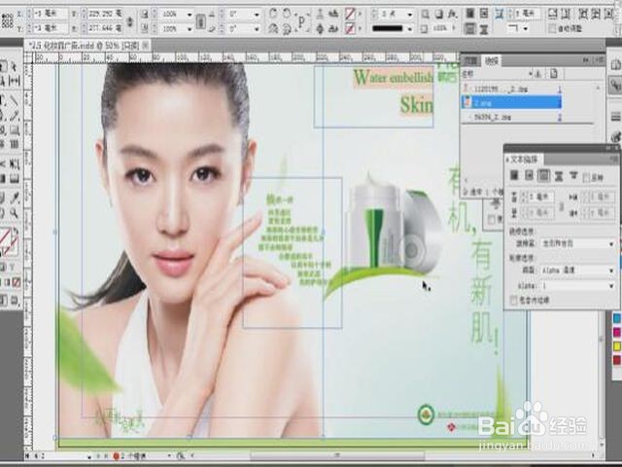
Task: Select the Pencil tool in toolbox
Action: (x=15, y=116)
